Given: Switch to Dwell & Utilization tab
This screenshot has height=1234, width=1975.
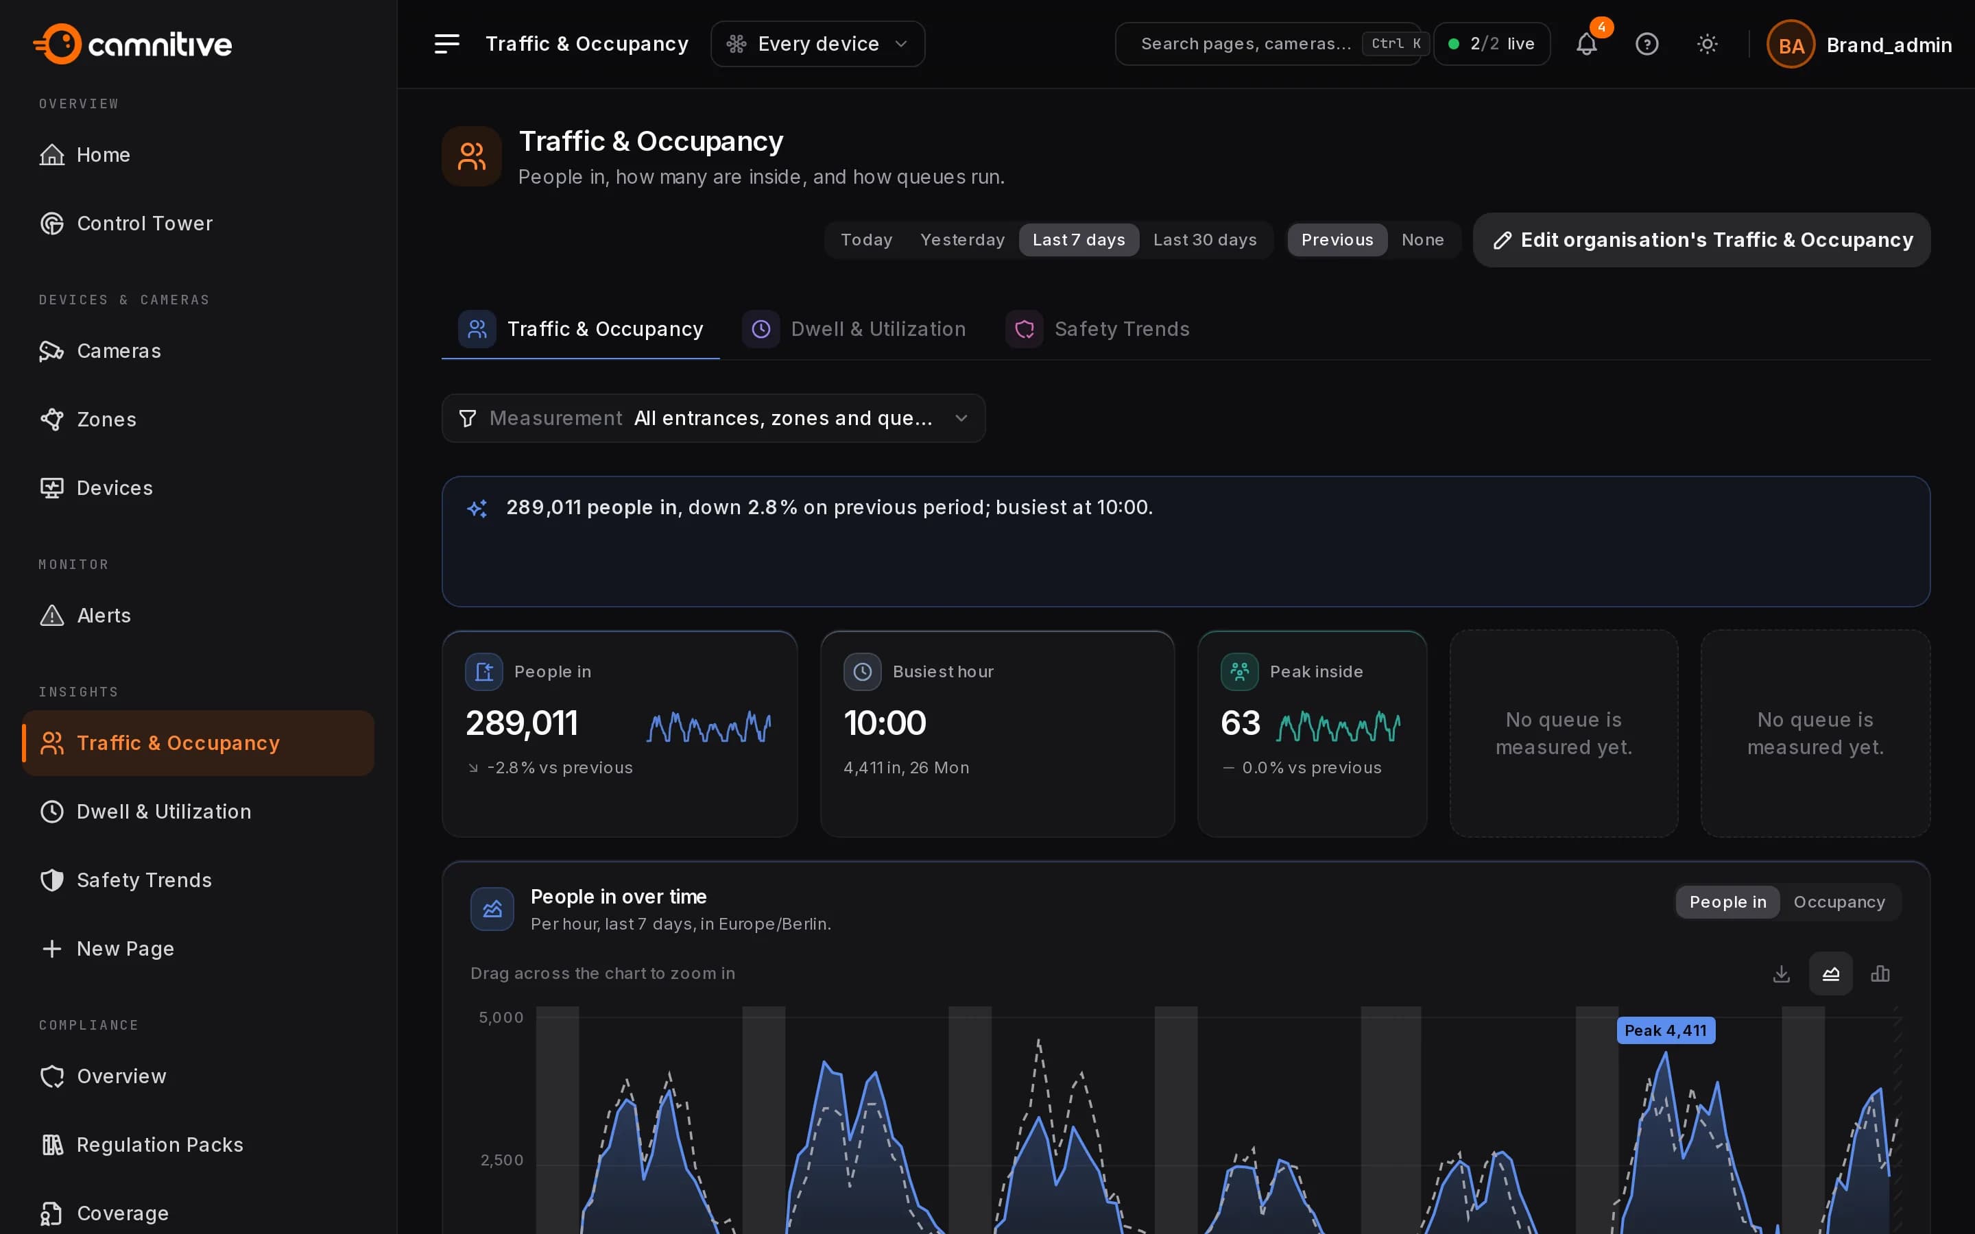Looking at the screenshot, I should click(854, 329).
